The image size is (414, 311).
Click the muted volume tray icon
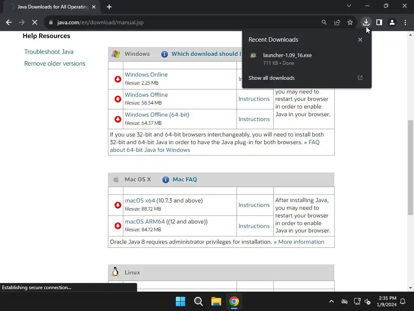tap(368, 301)
